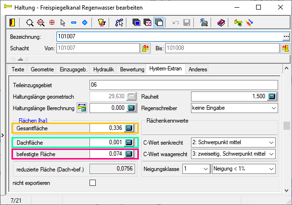Open calculator for Gesamtfläche field
Image resolution: width=292 pixels, height=205 pixels.
click(129, 128)
